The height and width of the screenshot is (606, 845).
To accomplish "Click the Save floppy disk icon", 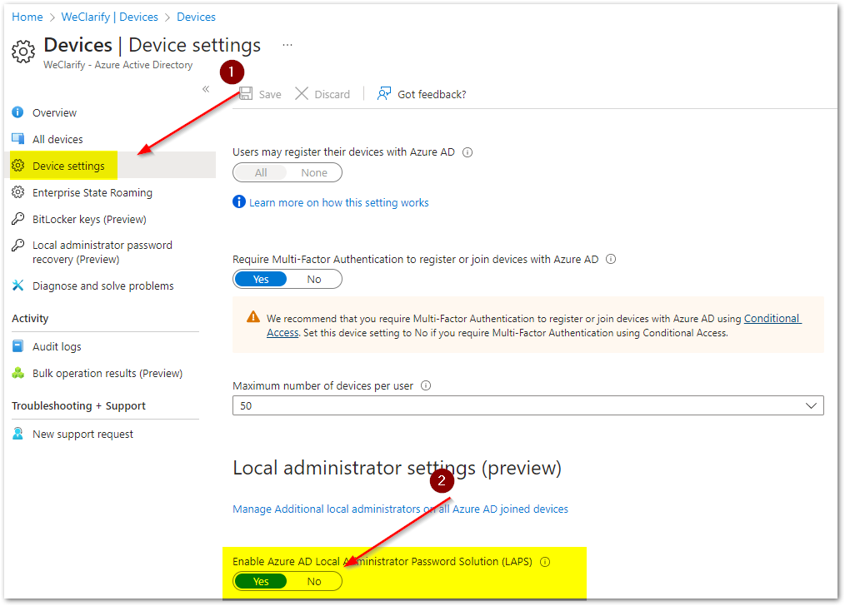I will [x=246, y=93].
